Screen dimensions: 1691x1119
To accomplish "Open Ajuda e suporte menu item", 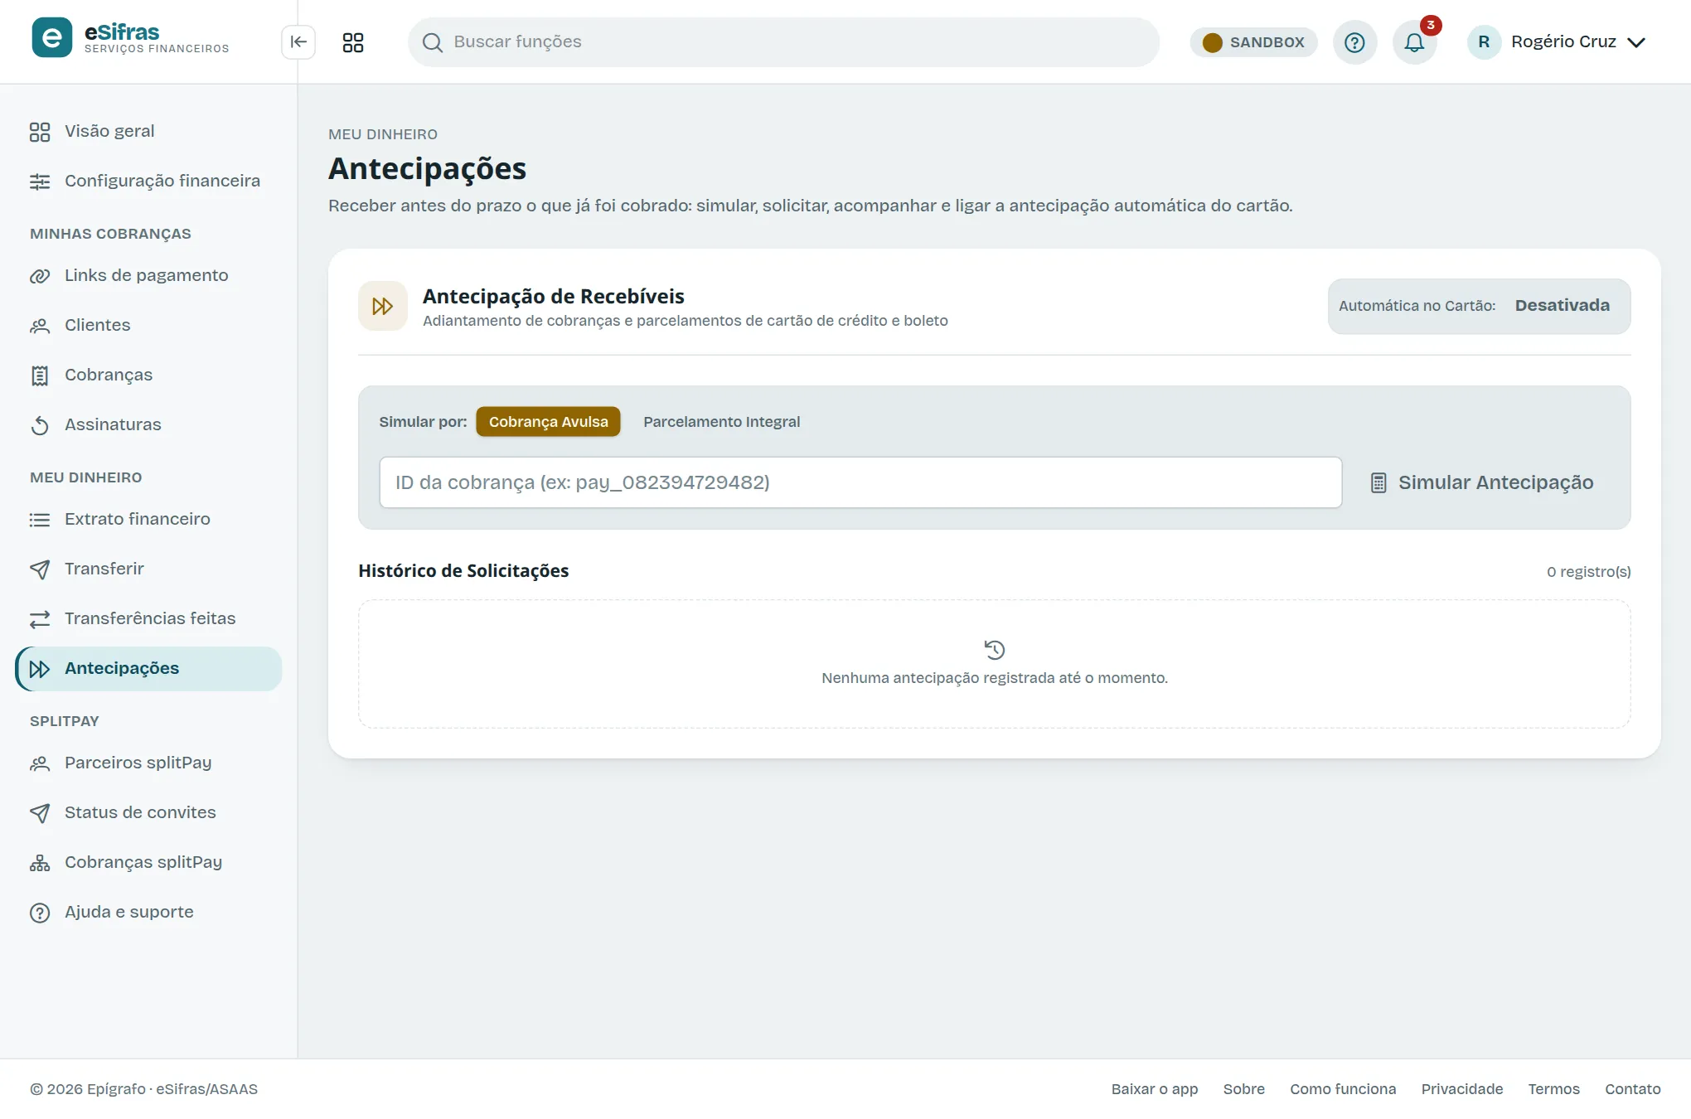I will tap(149, 913).
